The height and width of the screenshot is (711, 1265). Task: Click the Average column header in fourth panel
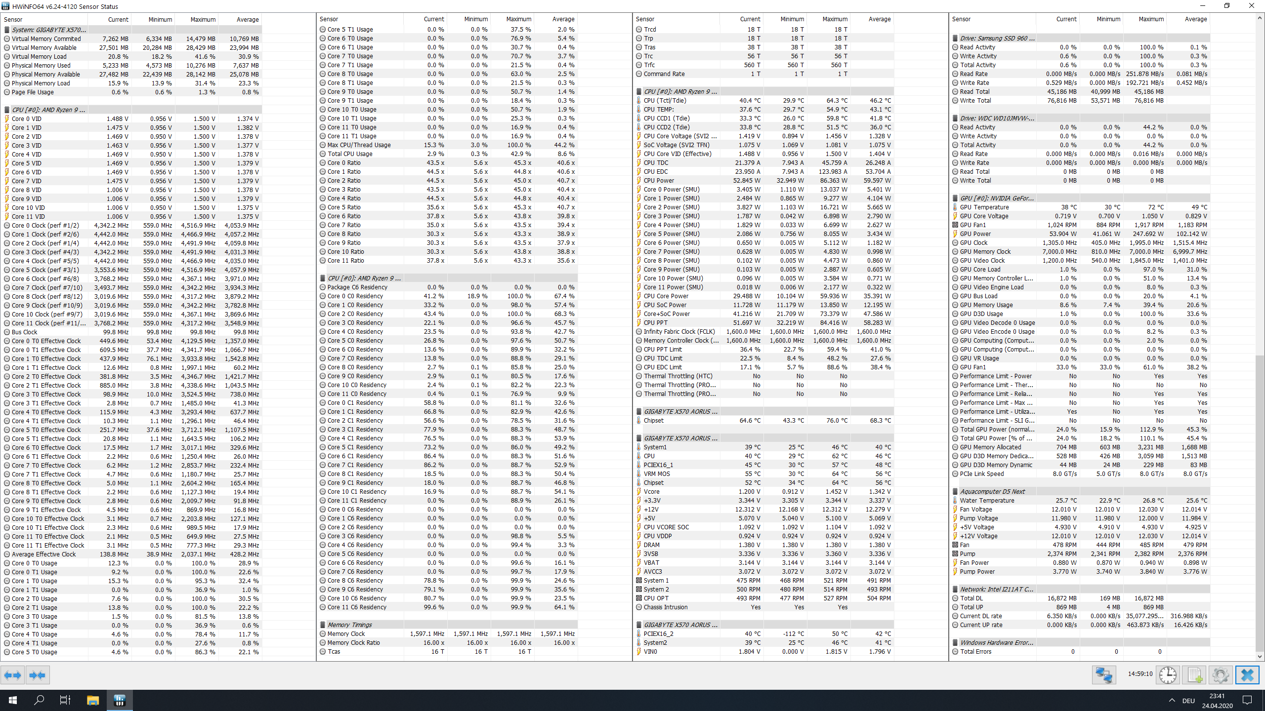click(1195, 19)
